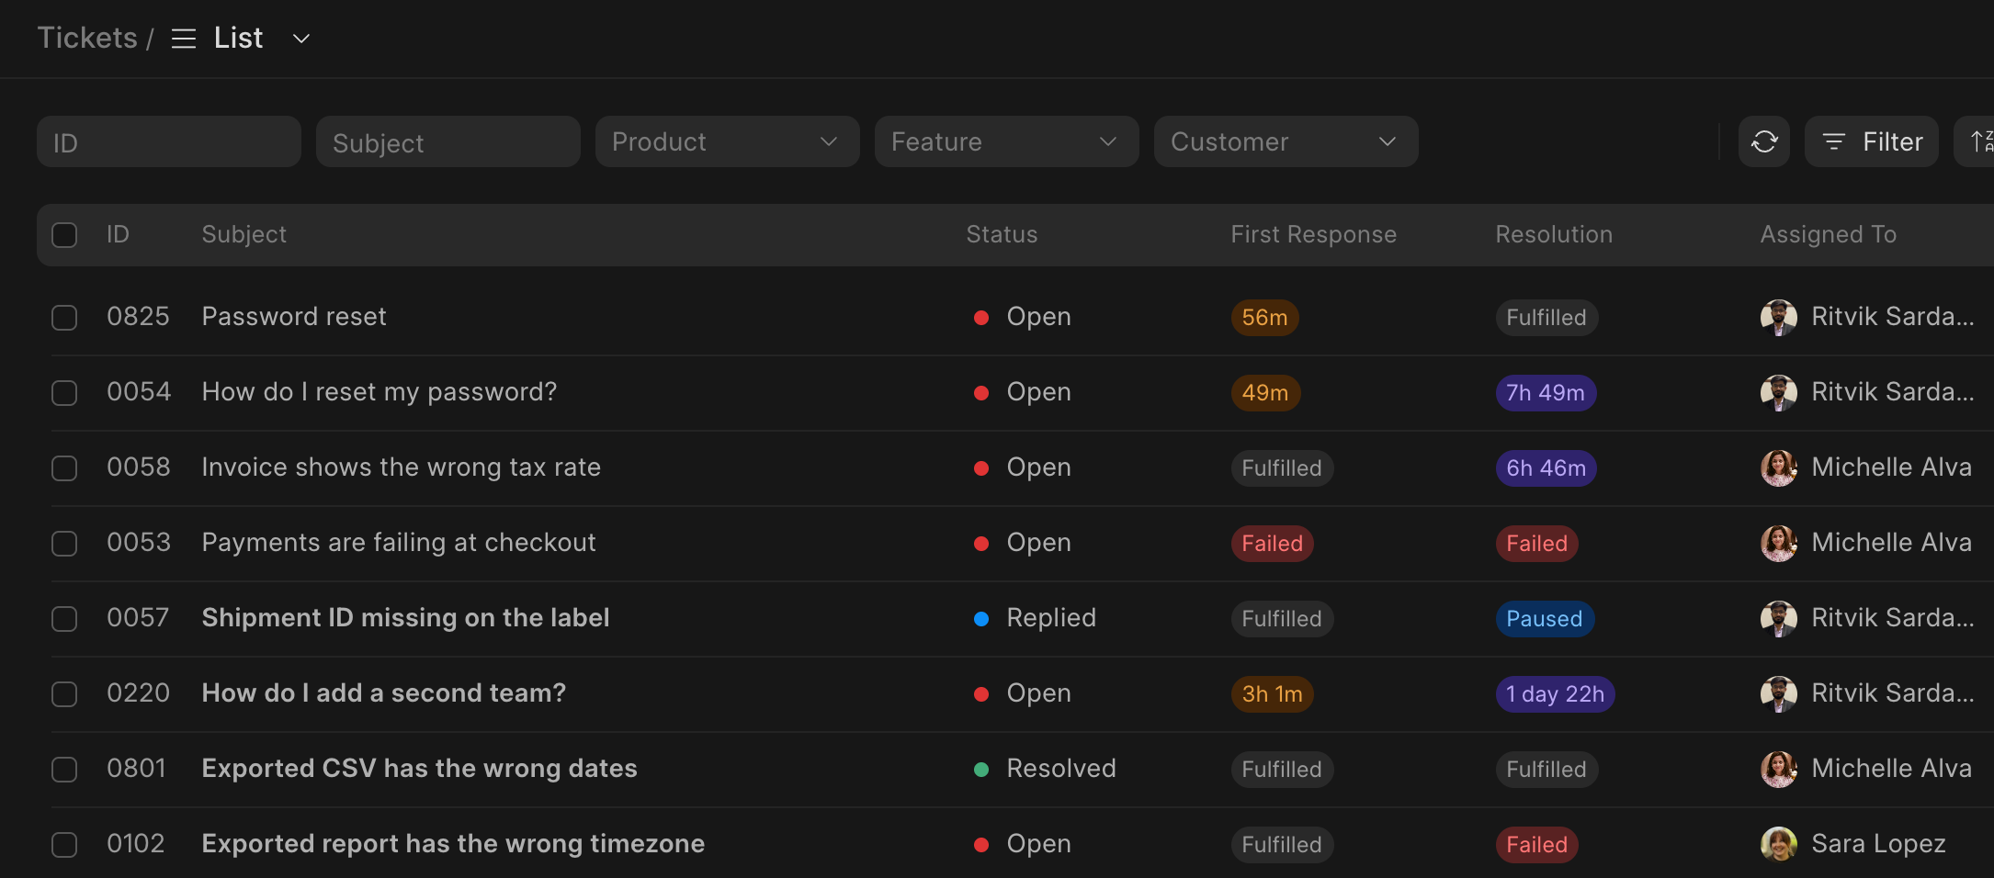
Task: Click the 56m first response badge
Action: coord(1264,318)
